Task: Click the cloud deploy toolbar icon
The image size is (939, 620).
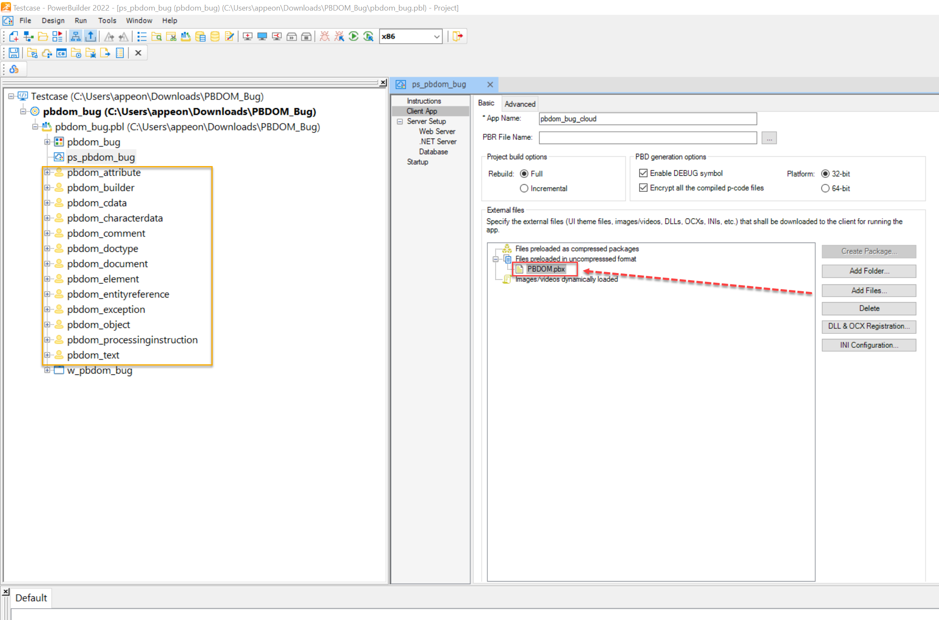Action: pyautogui.click(x=47, y=53)
